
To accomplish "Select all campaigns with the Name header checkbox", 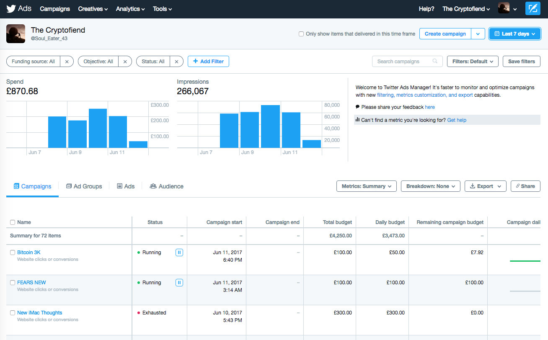I will (13, 222).
